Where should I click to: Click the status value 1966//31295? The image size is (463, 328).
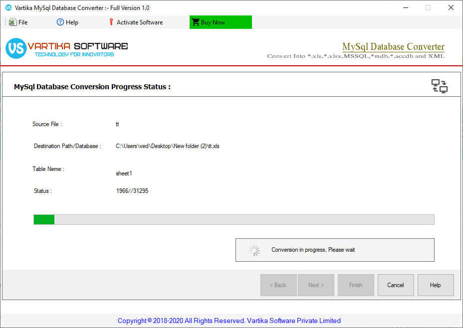coord(132,191)
